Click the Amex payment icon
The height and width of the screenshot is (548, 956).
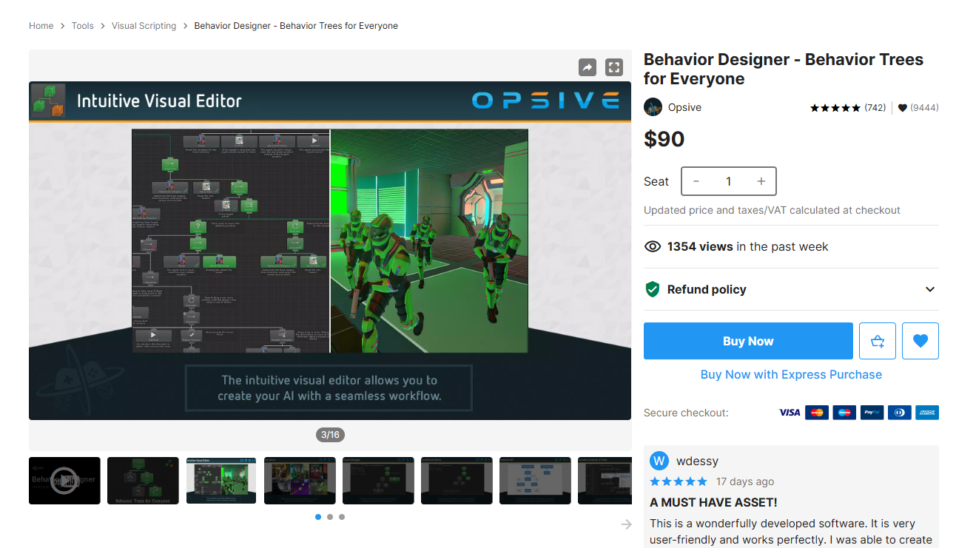[926, 412]
